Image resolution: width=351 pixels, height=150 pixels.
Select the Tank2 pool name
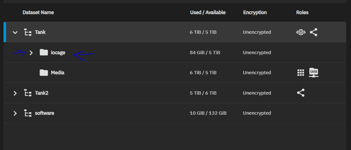(41, 93)
